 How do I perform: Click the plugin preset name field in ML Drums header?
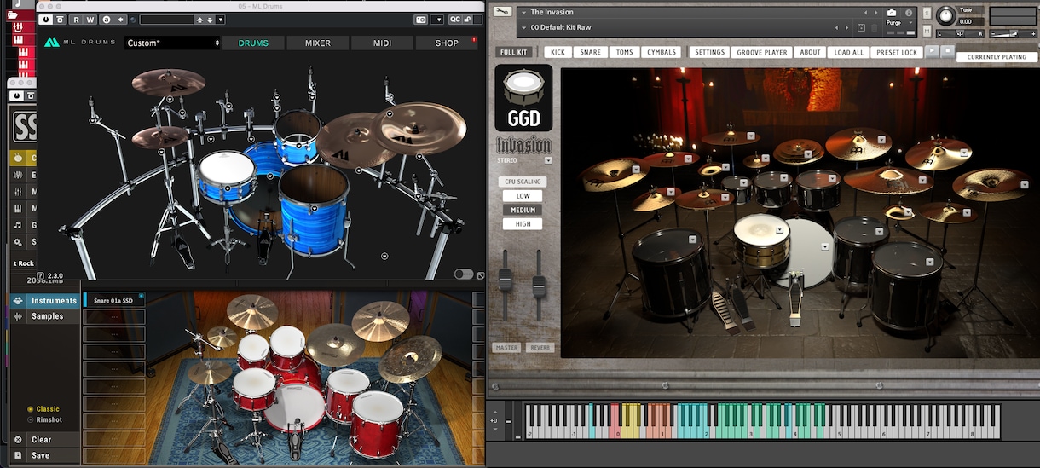pyautogui.click(x=167, y=20)
